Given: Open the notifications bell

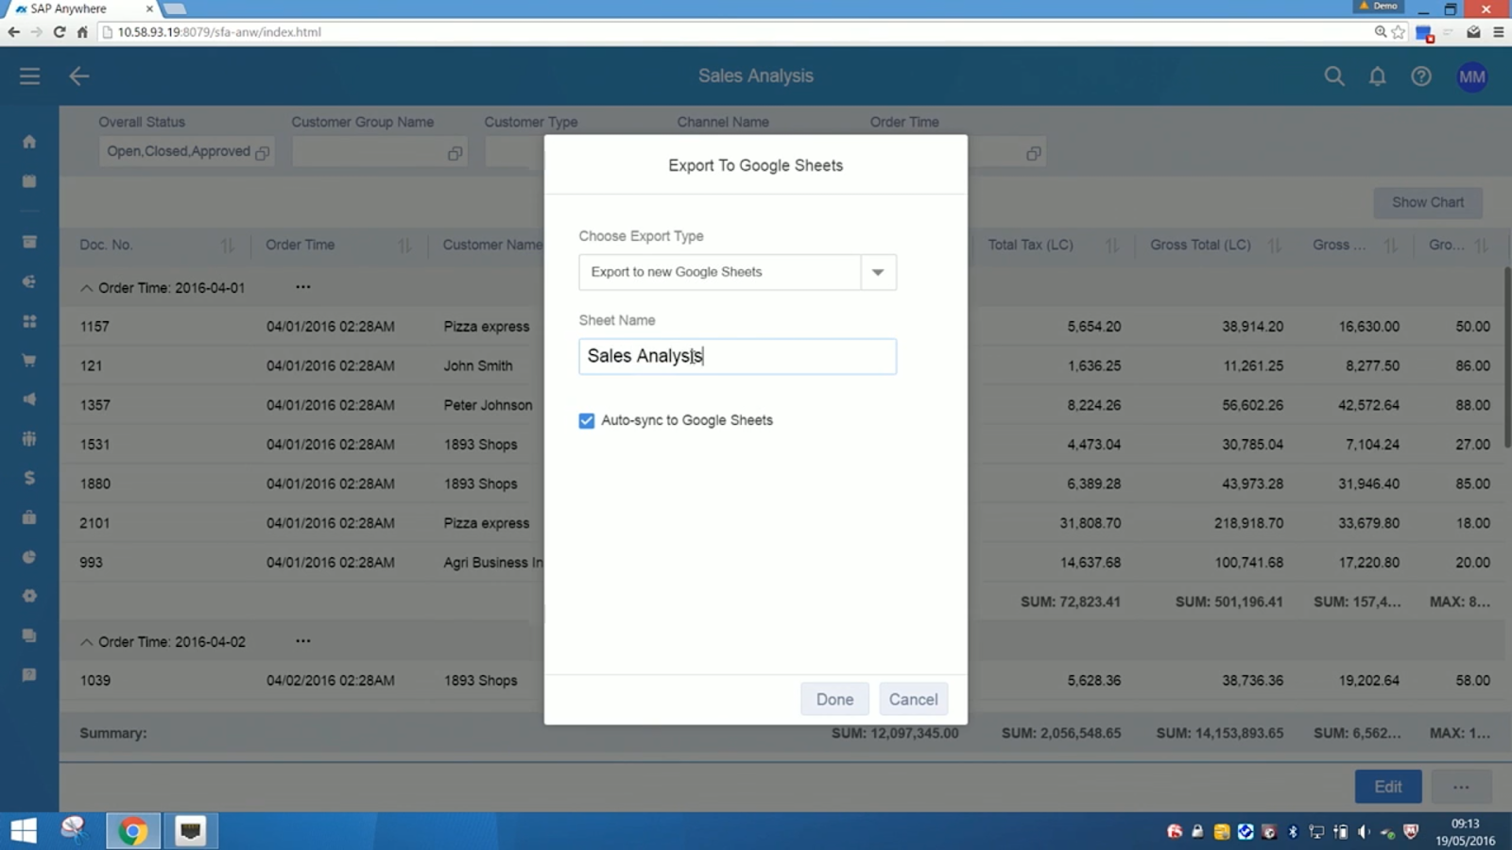Looking at the screenshot, I should click(1378, 76).
